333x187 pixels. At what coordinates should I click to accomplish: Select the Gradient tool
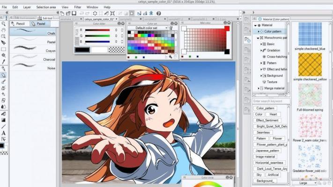(x=3, y=120)
